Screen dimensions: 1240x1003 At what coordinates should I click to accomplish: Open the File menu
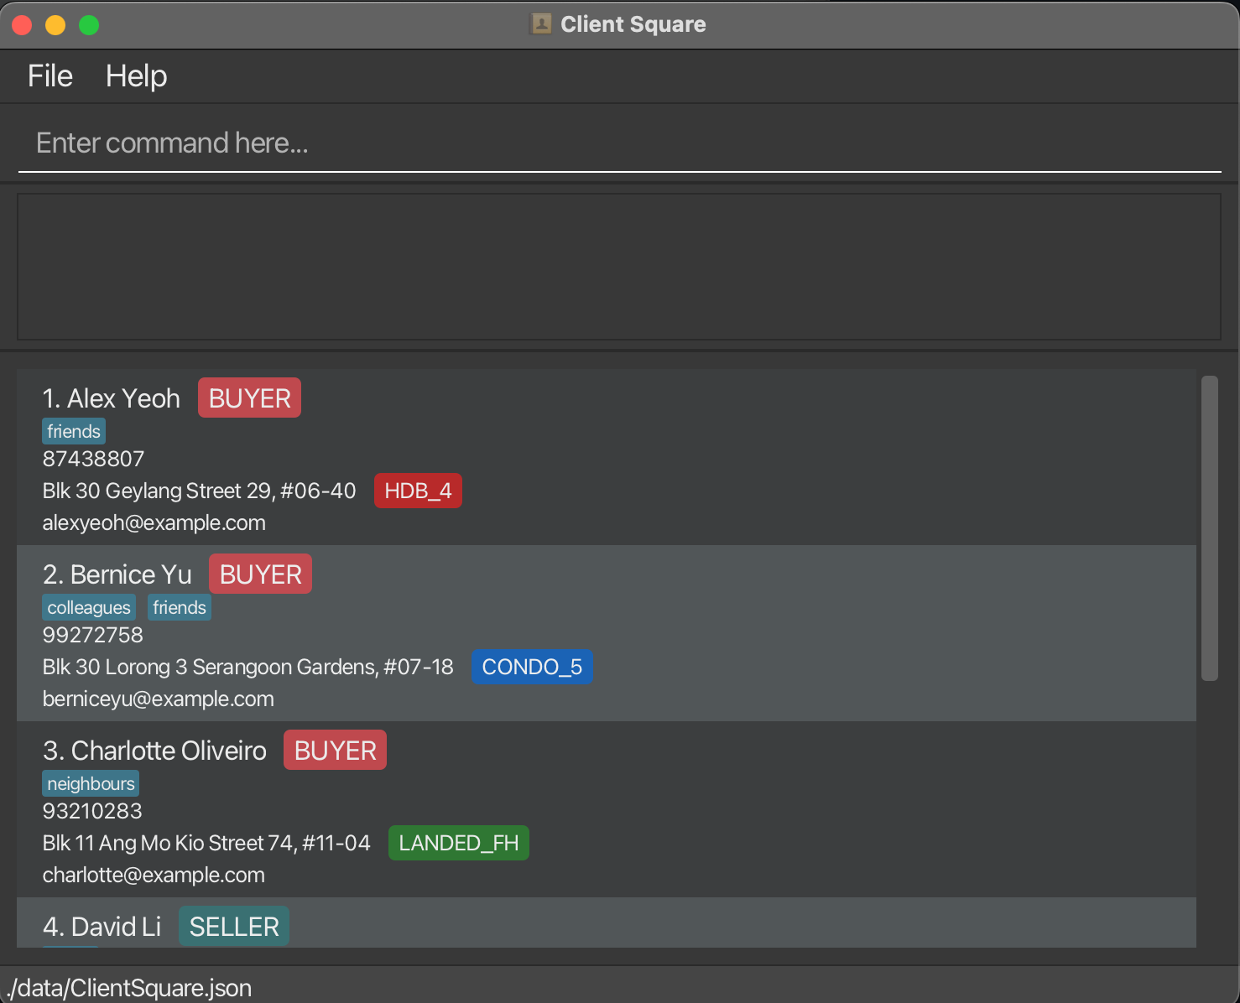[50, 76]
